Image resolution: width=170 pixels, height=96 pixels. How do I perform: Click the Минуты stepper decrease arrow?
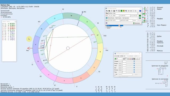119,63
